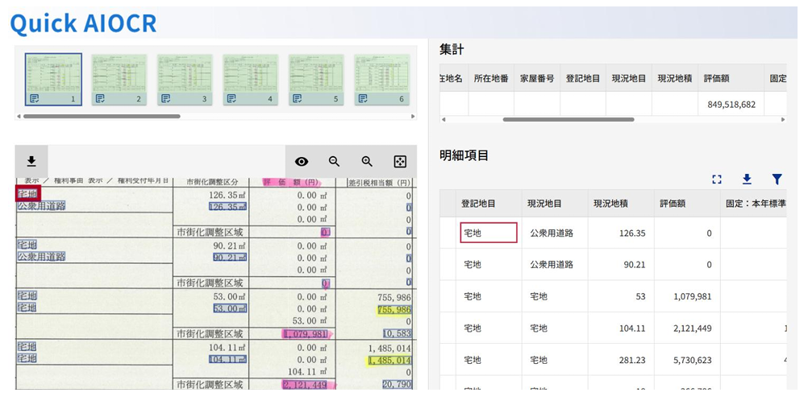This screenshot has width=804, height=413.
Task: Click the 849,518,682 total value cell
Action: [x=731, y=104]
